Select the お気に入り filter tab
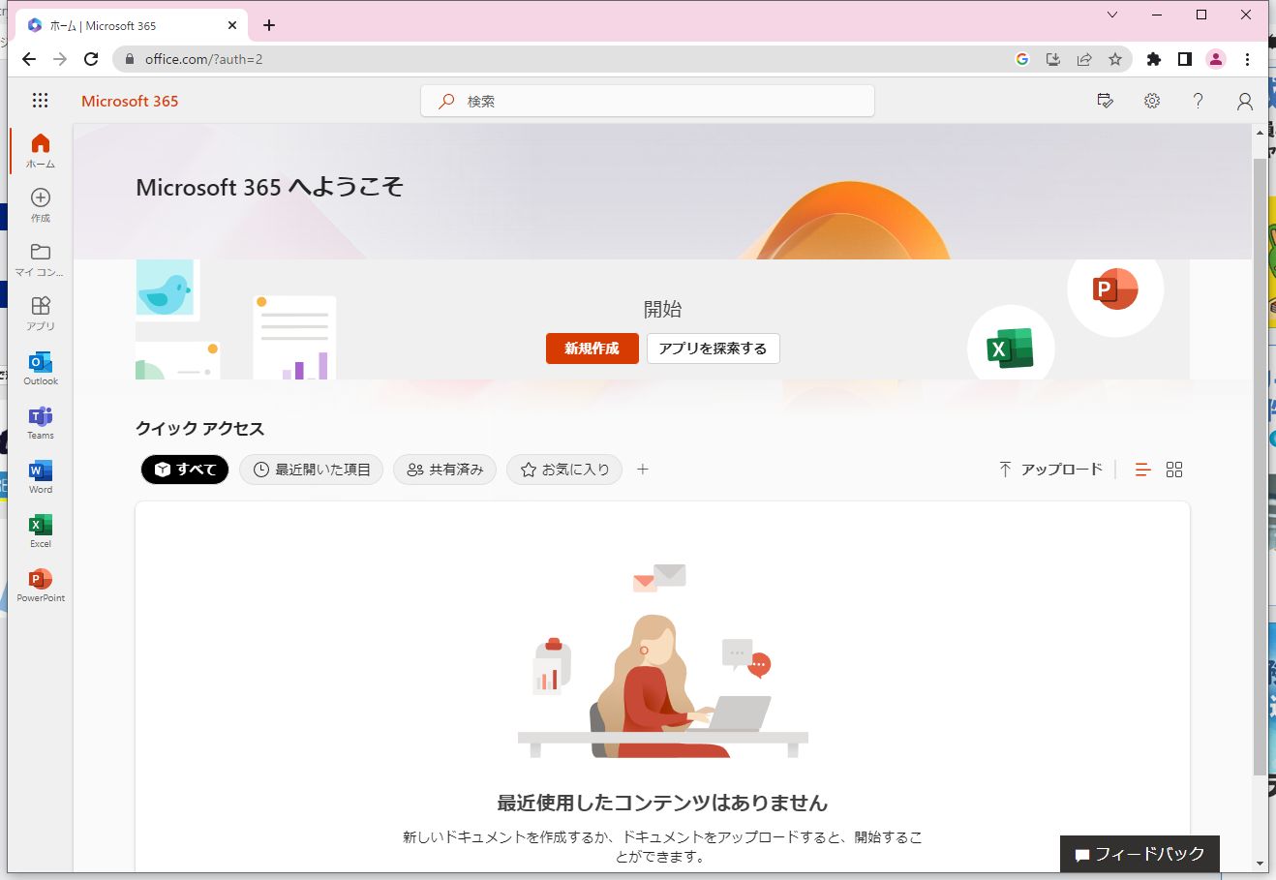 point(564,470)
